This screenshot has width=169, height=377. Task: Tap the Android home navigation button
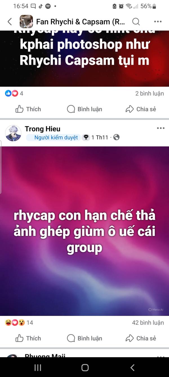click(85, 367)
